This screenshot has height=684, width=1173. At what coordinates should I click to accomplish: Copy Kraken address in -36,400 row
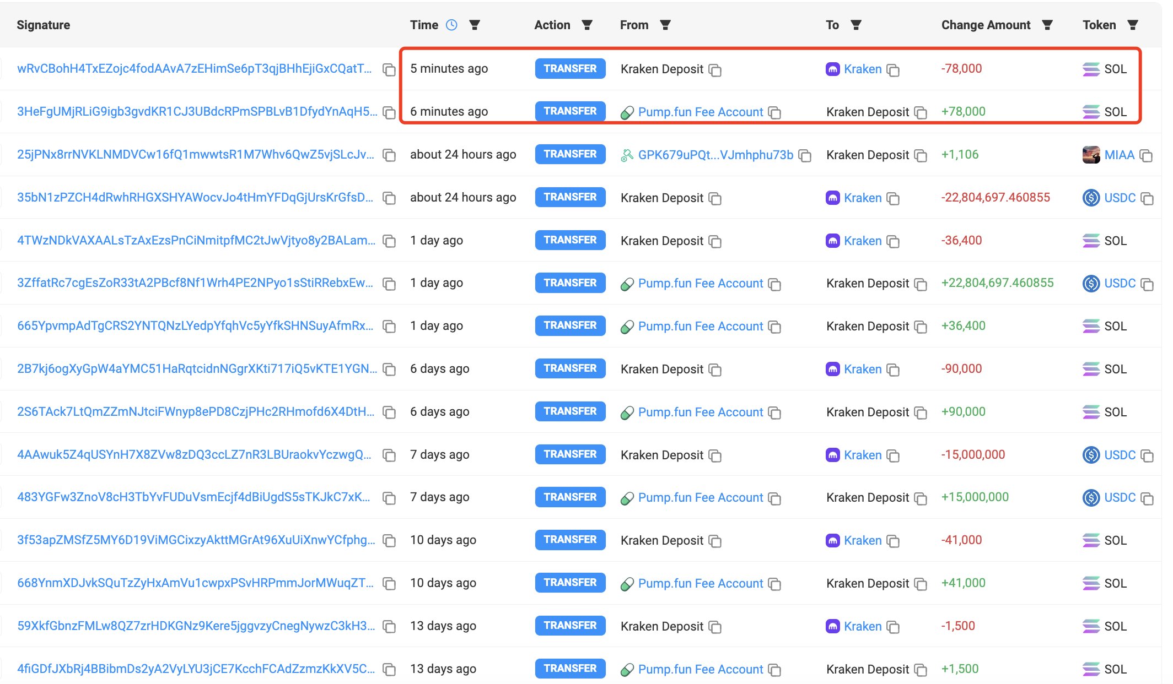[x=893, y=242]
